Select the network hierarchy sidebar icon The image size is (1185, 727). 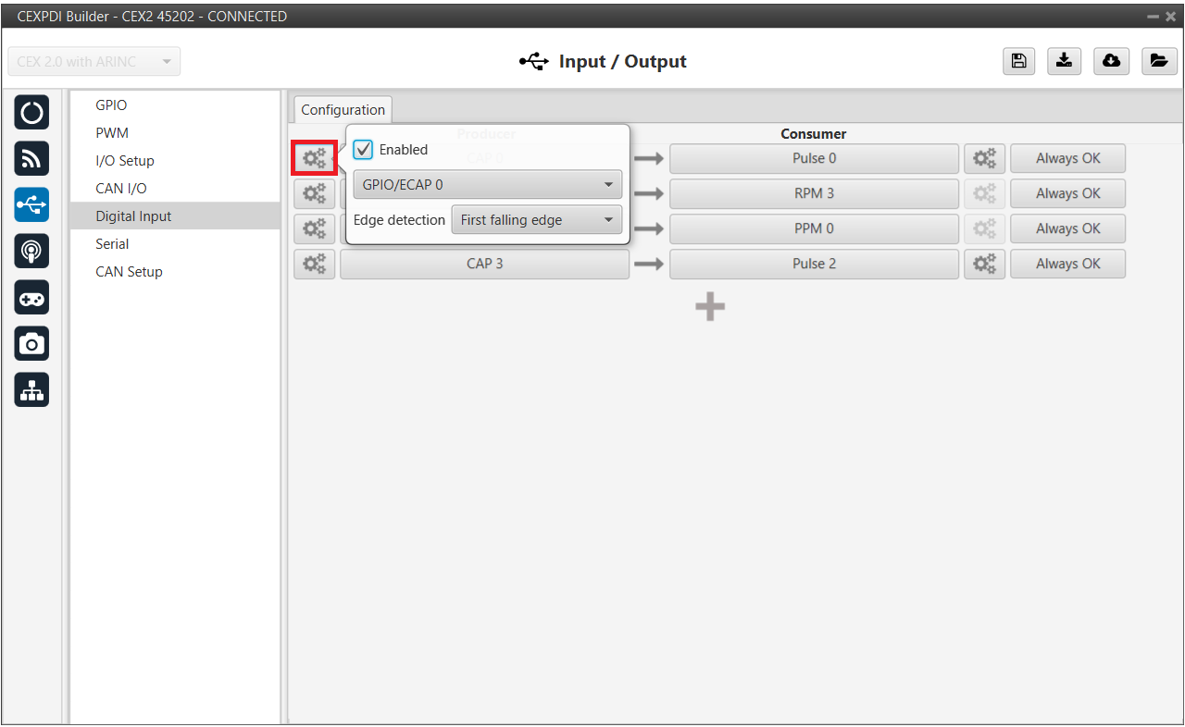pos(31,391)
